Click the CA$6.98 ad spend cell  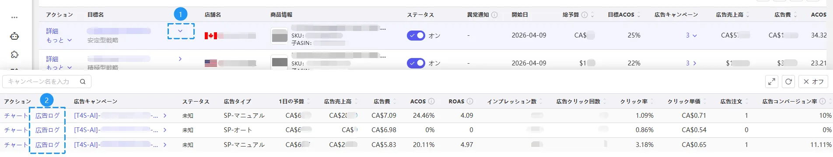(x=384, y=130)
